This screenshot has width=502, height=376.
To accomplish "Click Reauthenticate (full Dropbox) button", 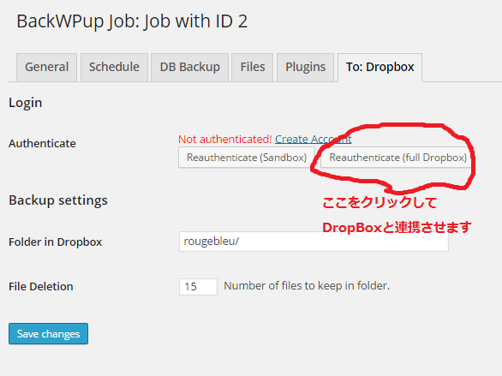I will (x=398, y=158).
